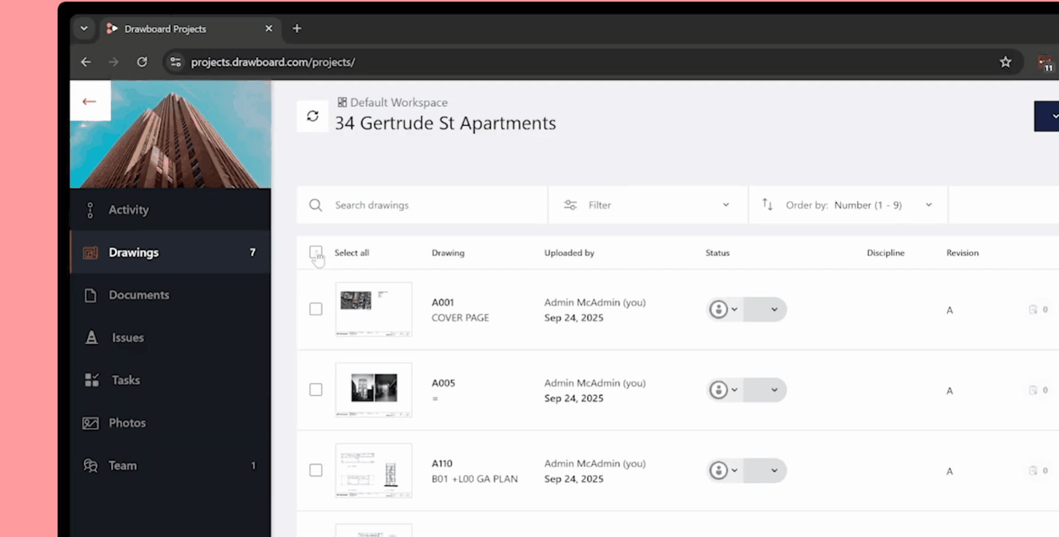The height and width of the screenshot is (537, 1059).
Task: Open site information icon in address bar
Action: 175,62
